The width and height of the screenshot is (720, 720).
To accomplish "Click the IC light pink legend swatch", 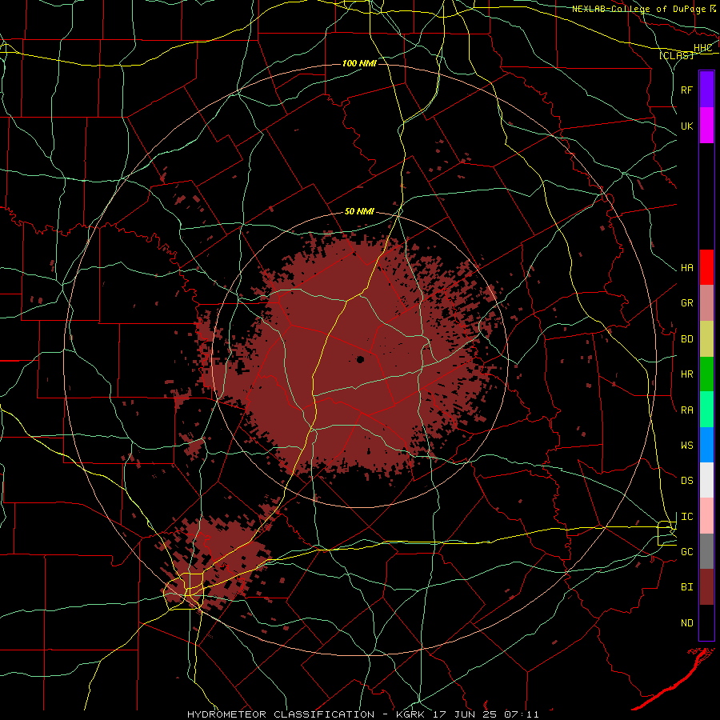I will click(706, 516).
